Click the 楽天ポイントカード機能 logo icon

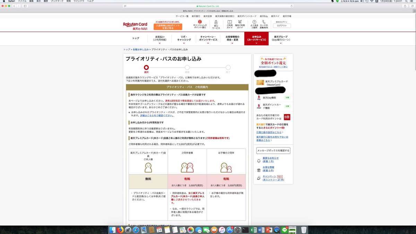259,106
